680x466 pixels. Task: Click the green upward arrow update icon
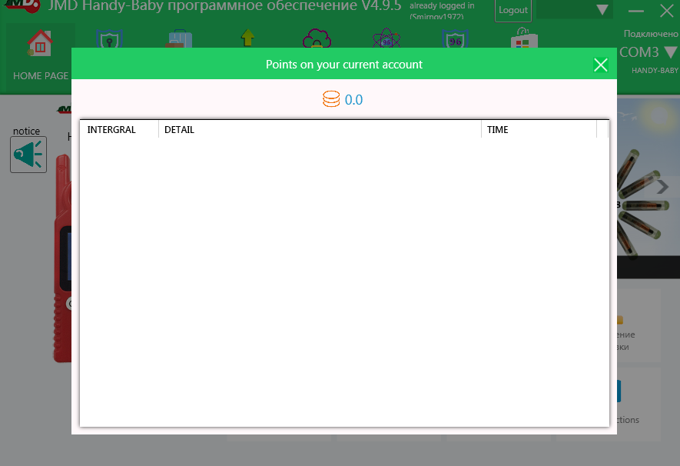pos(247,38)
